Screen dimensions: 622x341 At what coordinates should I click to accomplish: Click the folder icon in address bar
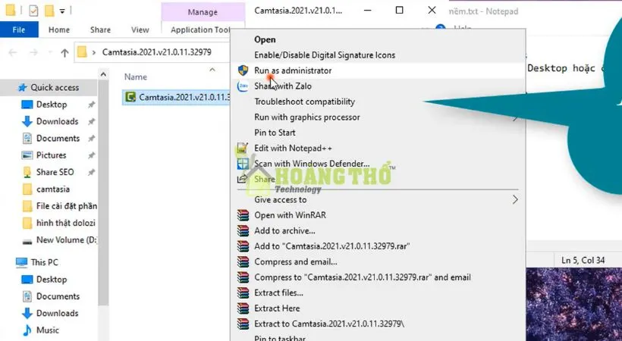[x=82, y=52]
